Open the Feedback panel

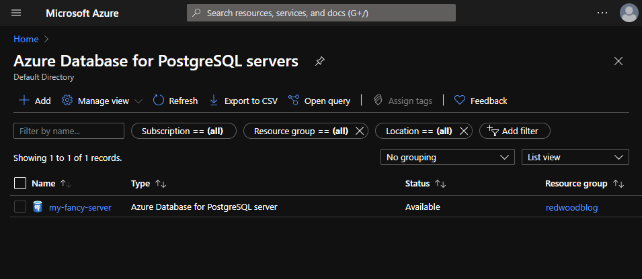pos(481,101)
